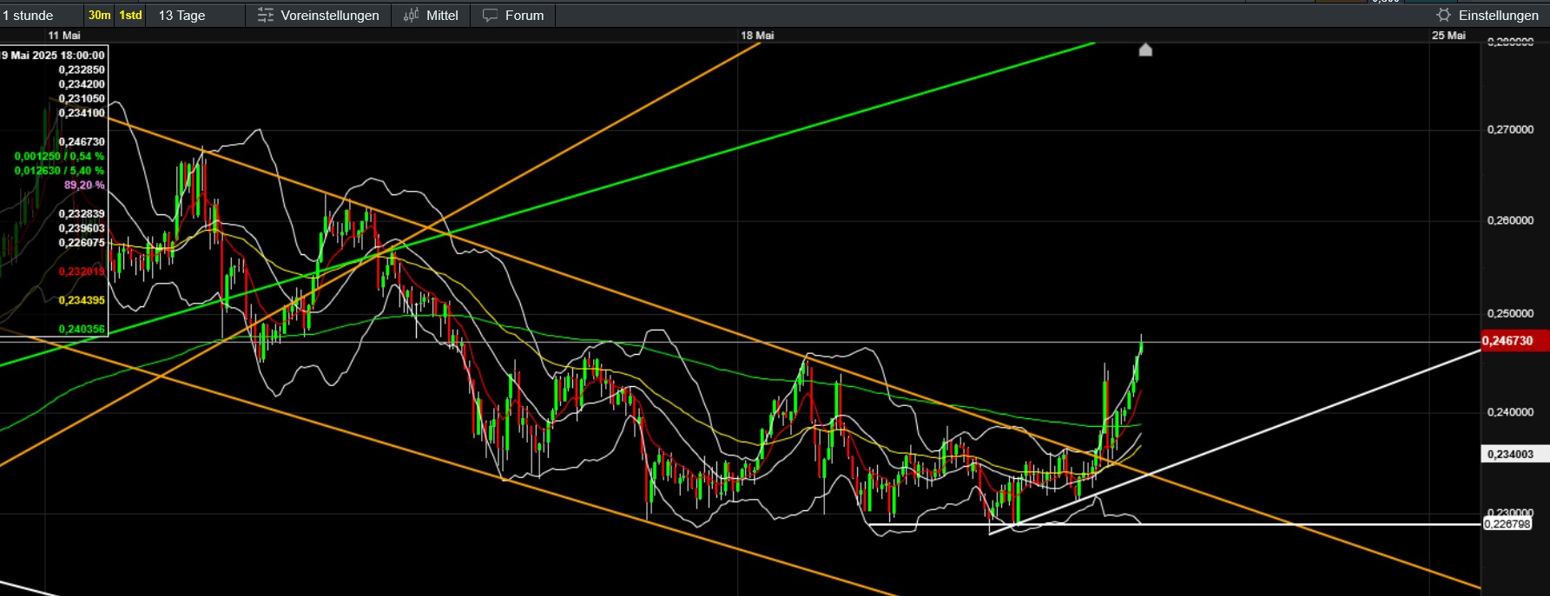
Task: Click the green '0,012630 / 5,40 %' change value
Action: coord(59,171)
